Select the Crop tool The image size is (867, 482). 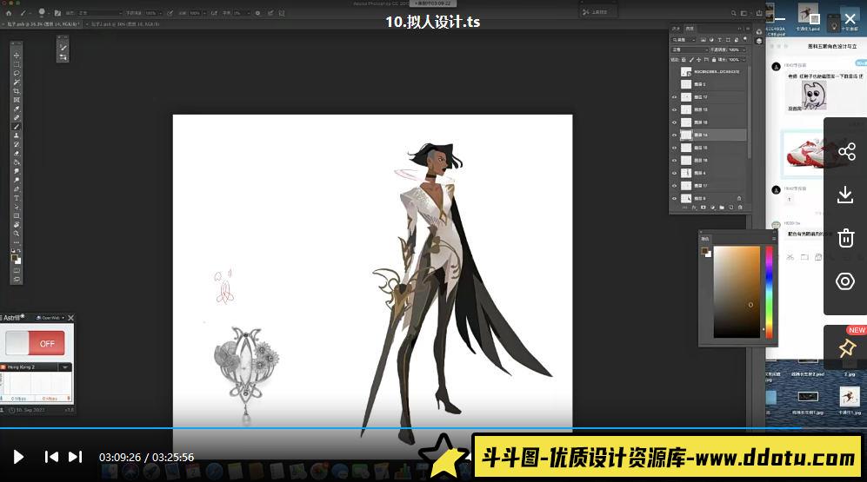(x=17, y=91)
